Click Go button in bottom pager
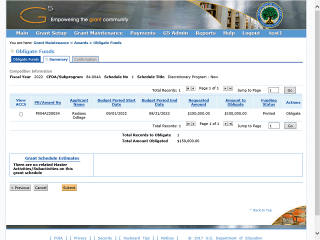The image size is (320, 240). tap(290, 125)
